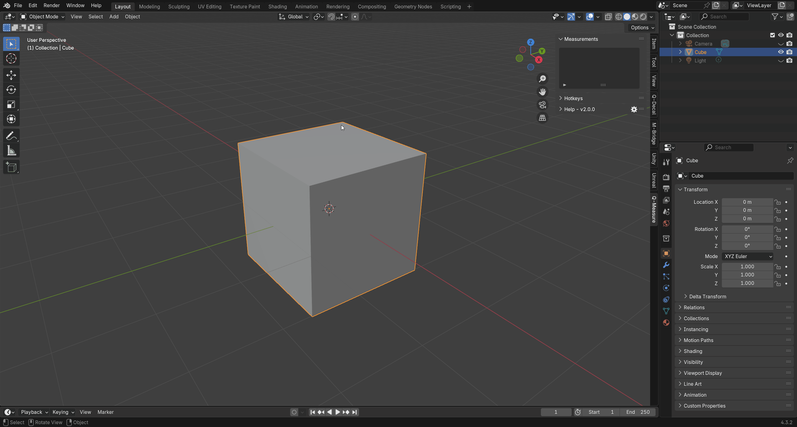797x427 pixels.
Task: Click the pan hand viewport icon
Action: coord(543,92)
